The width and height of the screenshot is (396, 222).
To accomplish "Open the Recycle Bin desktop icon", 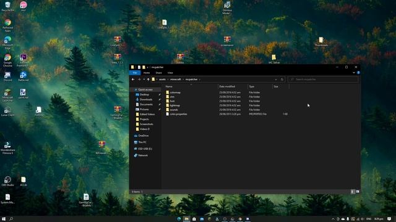I will [x=7, y=7].
